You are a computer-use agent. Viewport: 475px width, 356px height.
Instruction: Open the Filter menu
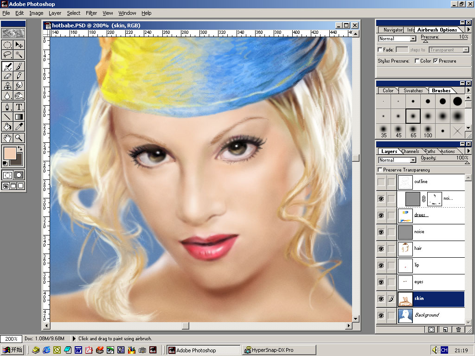pos(91,13)
